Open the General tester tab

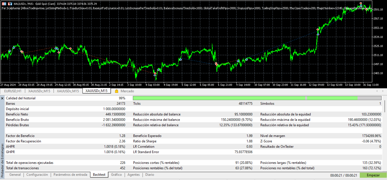(15, 175)
